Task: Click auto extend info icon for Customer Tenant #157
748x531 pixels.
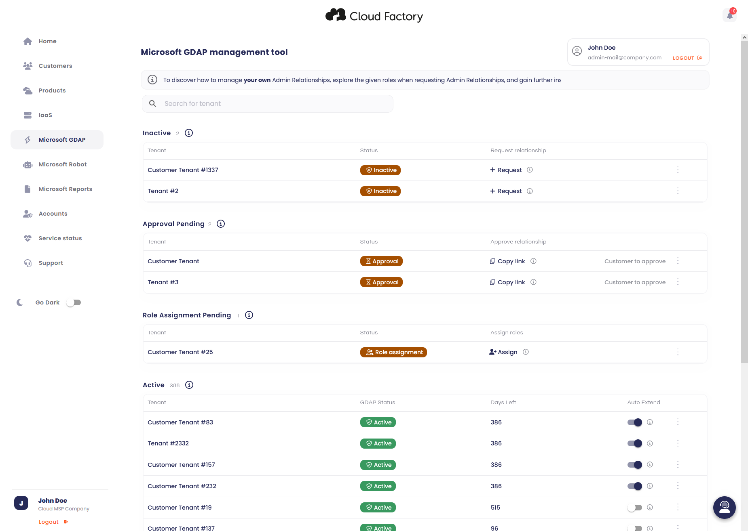Action: click(x=650, y=465)
